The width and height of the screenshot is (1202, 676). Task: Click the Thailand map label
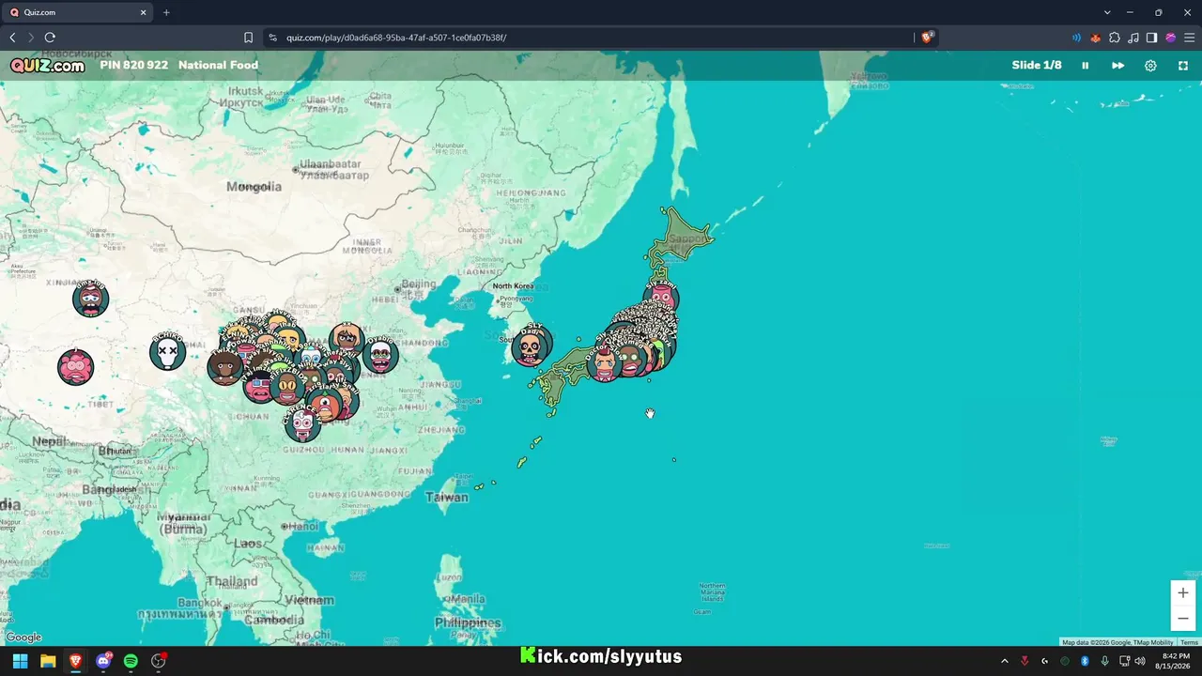pos(232,581)
